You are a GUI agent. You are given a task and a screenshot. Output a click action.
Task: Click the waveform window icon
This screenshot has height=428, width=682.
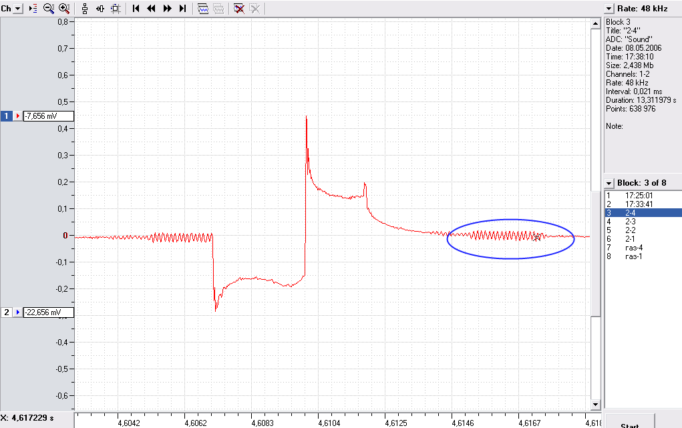point(202,9)
